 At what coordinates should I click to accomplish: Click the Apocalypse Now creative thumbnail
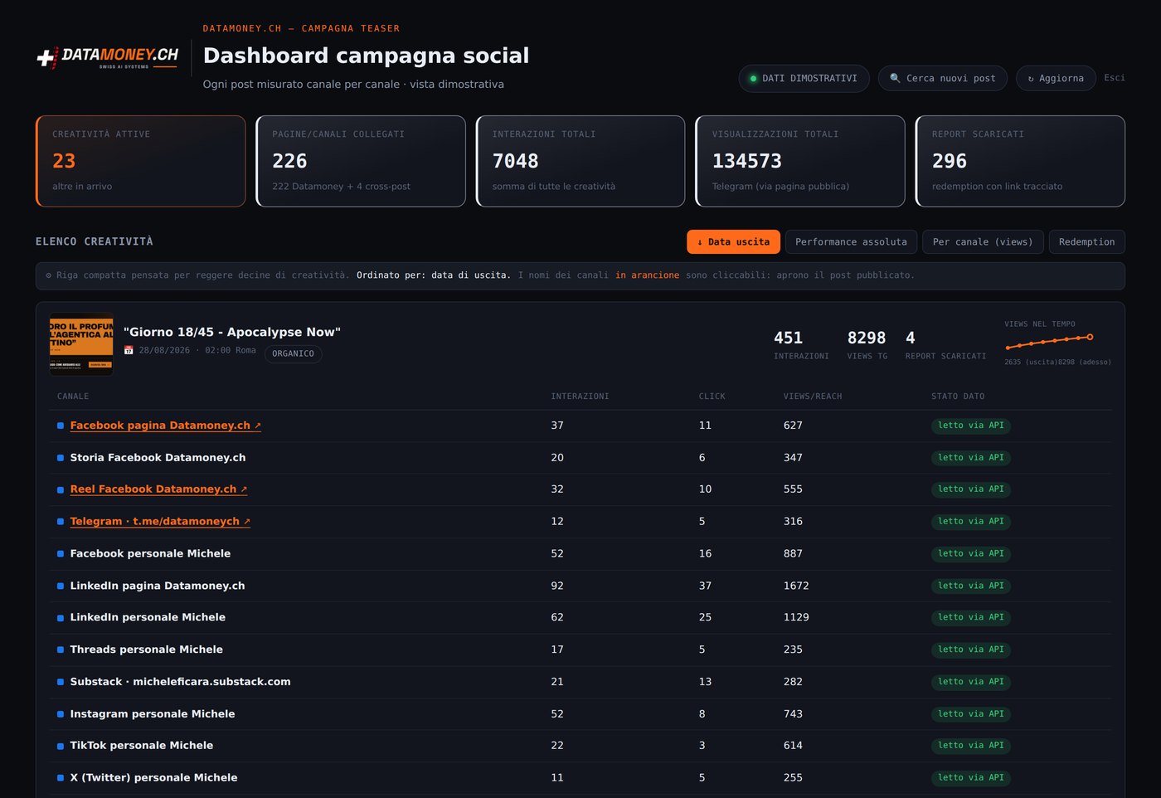pos(81,344)
